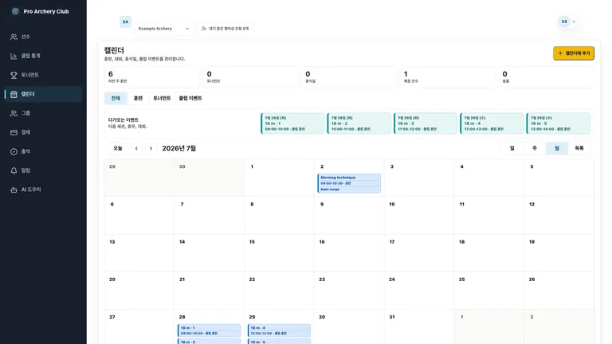Open upcoming event card 18 m - 4
Image resolution: width=612 pixels, height=344 pixels.
(492, 123)
